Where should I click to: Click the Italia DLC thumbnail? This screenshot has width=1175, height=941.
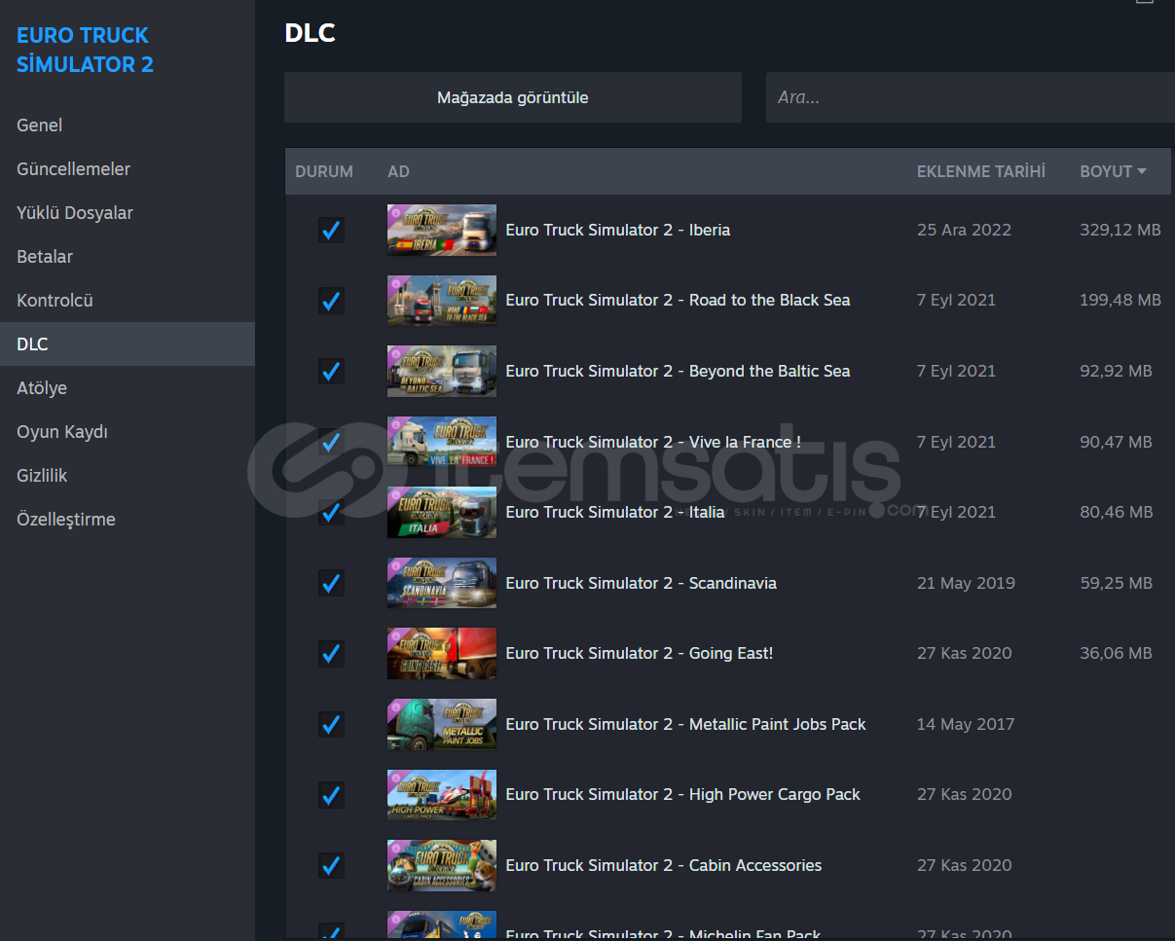442,513
